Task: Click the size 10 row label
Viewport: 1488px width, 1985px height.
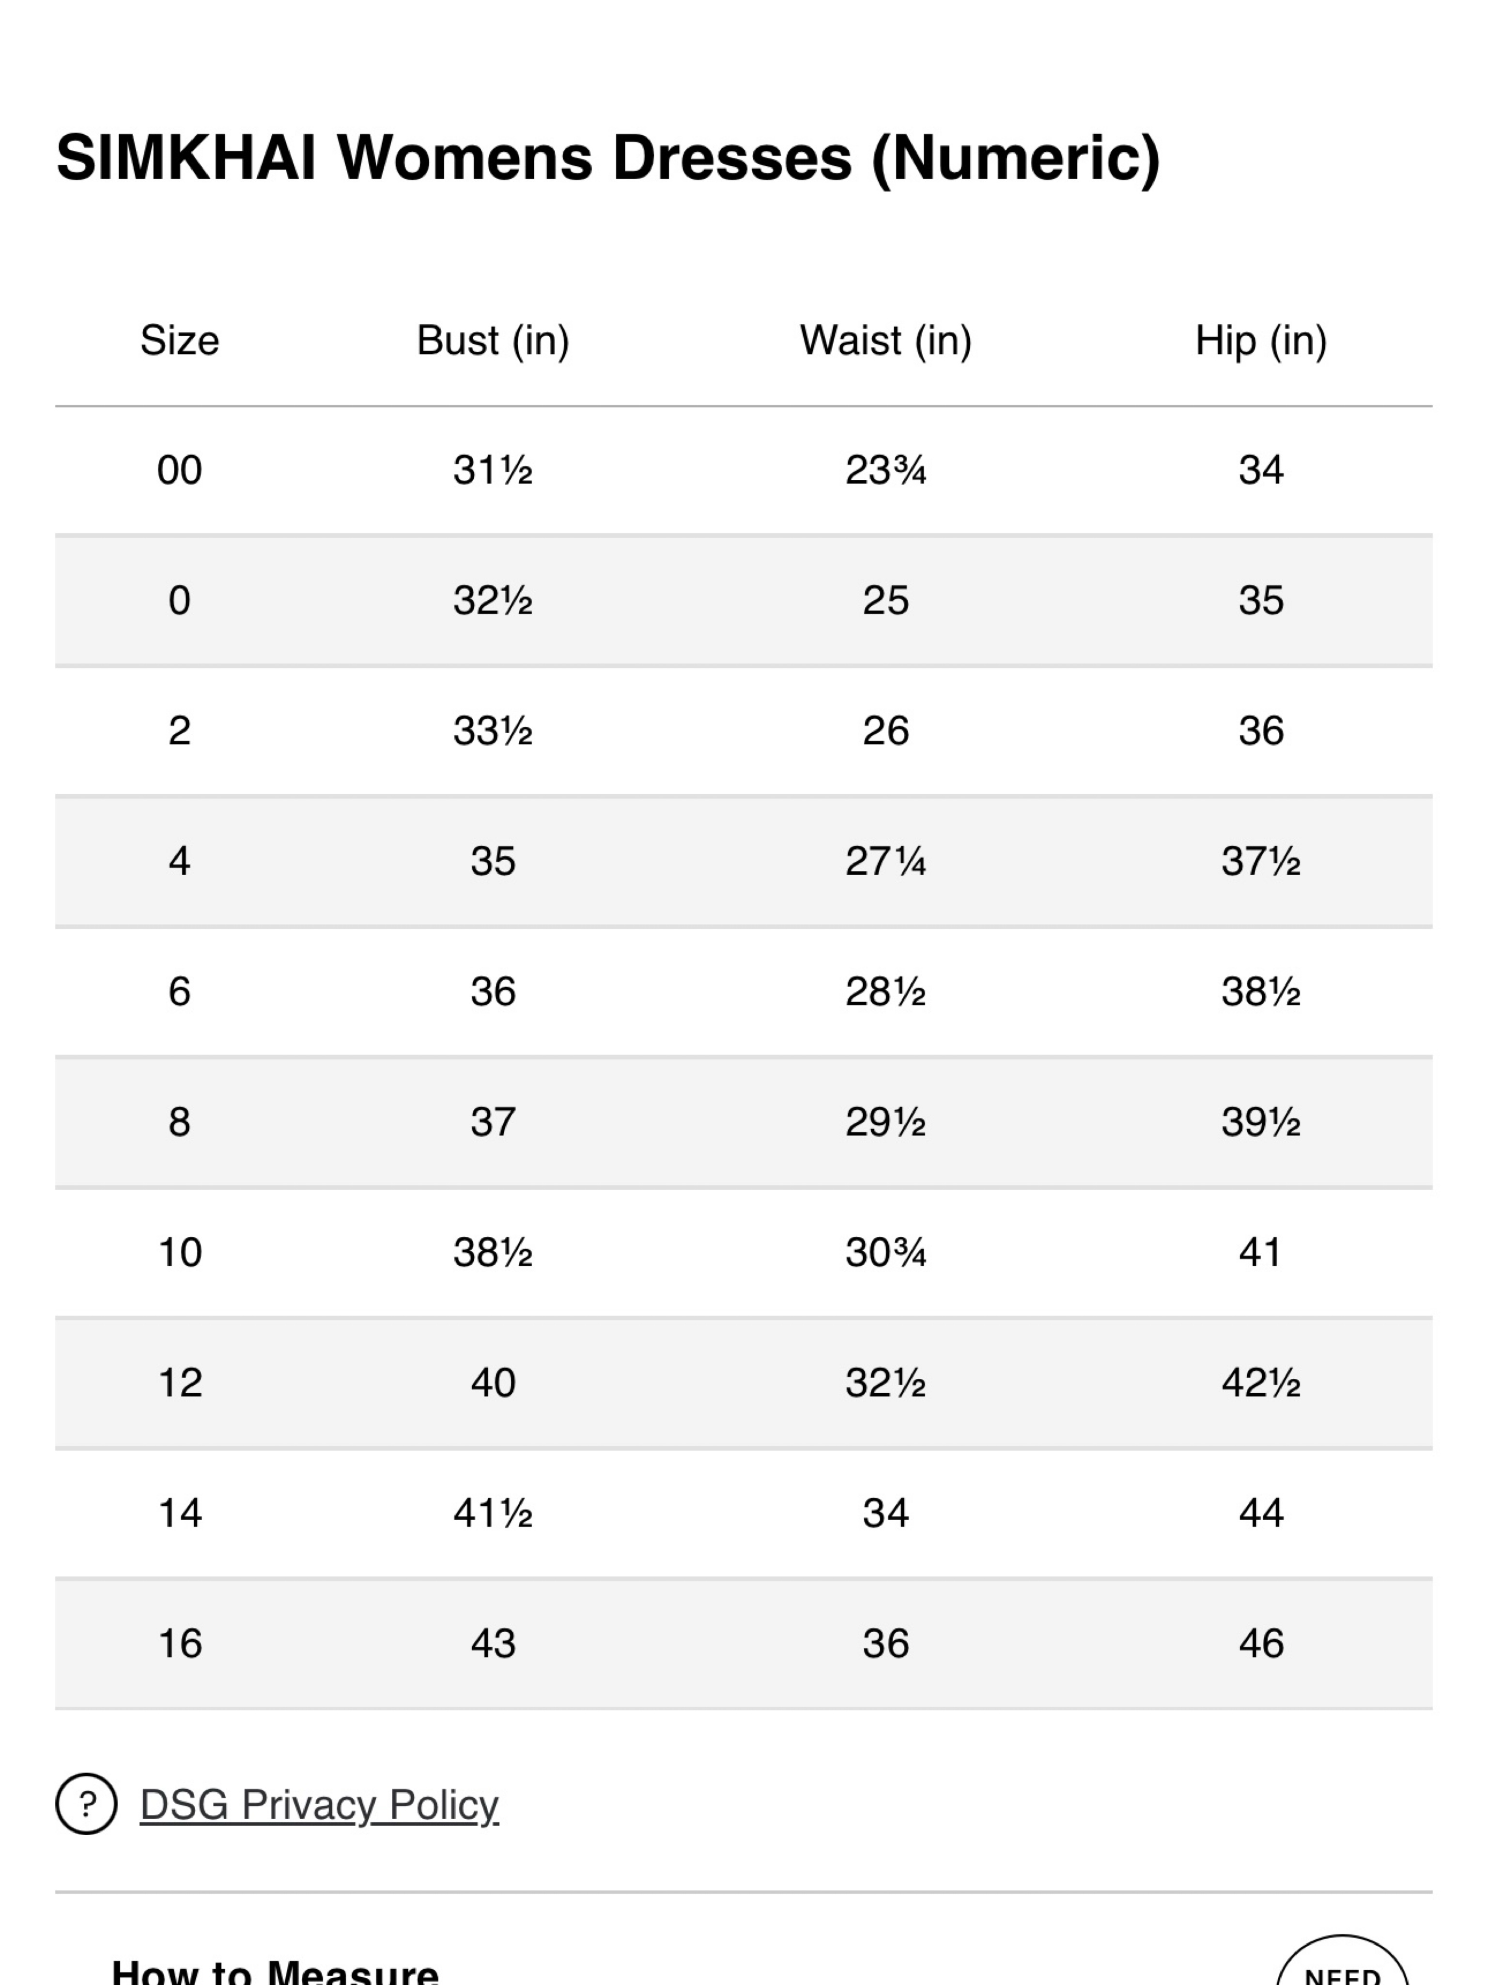Action: (179, 1252)
